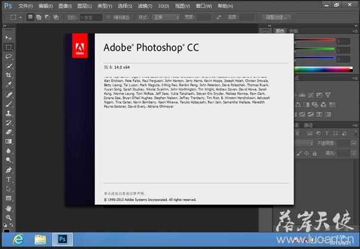Toggle pixel layer filter in Layers panel
360x249 pixels.
[310, 133]
